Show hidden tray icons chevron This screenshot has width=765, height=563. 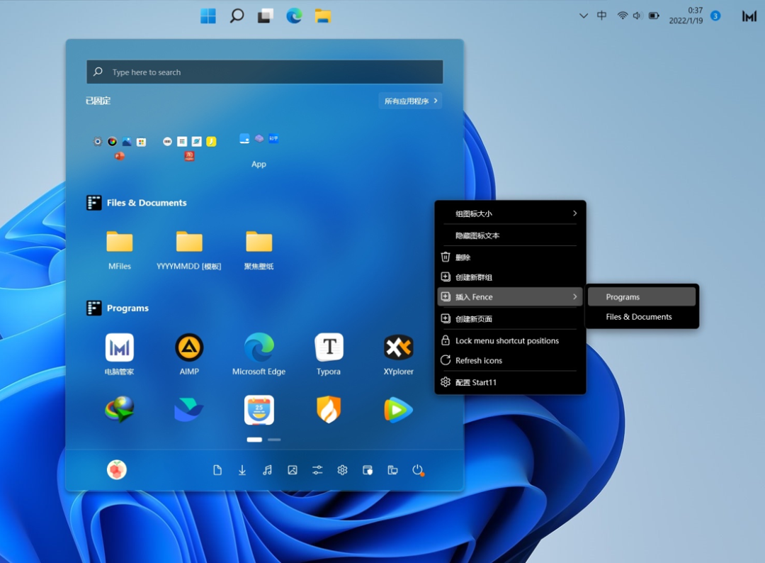click(584, 16)
